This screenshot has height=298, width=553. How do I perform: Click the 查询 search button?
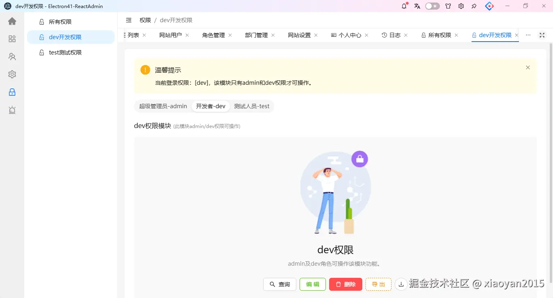280,284
